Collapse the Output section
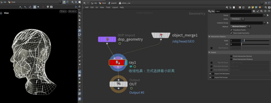 pyautogui.click(x=209, y=52)
